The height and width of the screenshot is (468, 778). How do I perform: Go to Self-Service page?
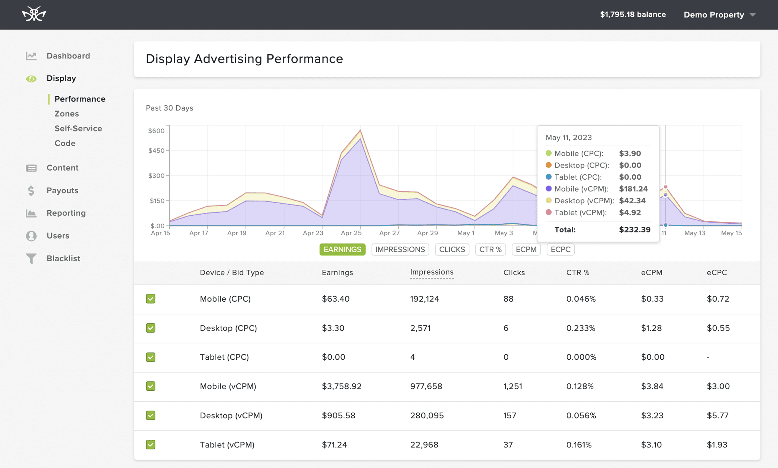[x=78, y=129]
